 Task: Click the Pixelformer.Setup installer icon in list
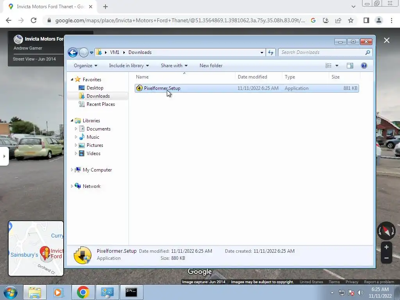coord(139,88)
